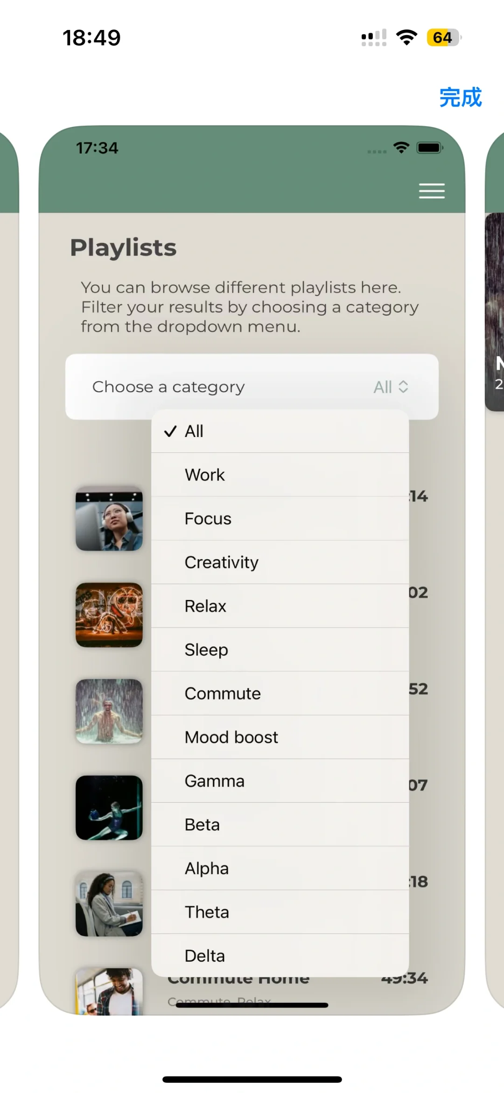Open the Choose a category dropdown
Image resolution: width=504 pixels, height=1093 pixels.
(x=252, y=387)
